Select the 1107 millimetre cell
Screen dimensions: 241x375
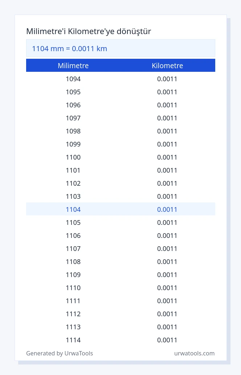coord(73,249)
